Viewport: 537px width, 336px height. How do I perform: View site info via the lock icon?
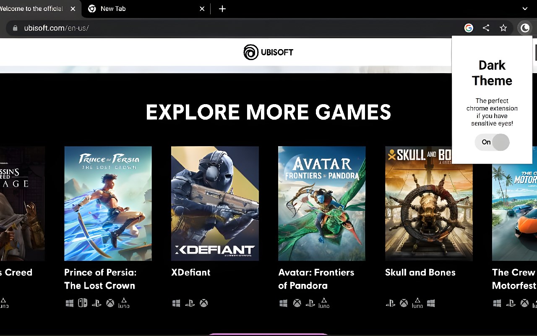16,28
